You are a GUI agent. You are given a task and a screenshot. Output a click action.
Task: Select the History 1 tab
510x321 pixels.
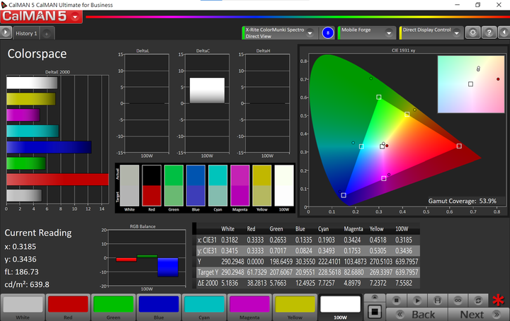point(26,33)
